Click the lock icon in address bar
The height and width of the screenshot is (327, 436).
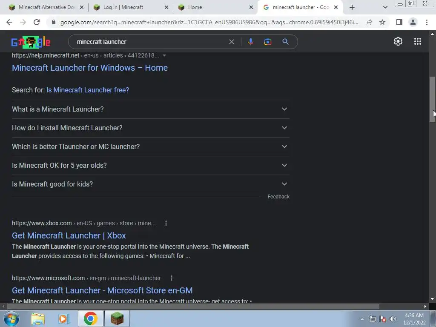point(54,22)
